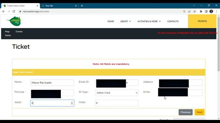This screenshot has height=123, width=220.
Task: Click the browser forward arrow
Action: pos(9,11)
